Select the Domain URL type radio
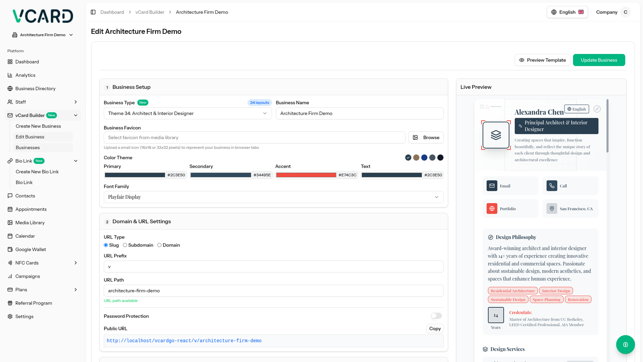This screenshot has height=362, width=643. (160, 245)
